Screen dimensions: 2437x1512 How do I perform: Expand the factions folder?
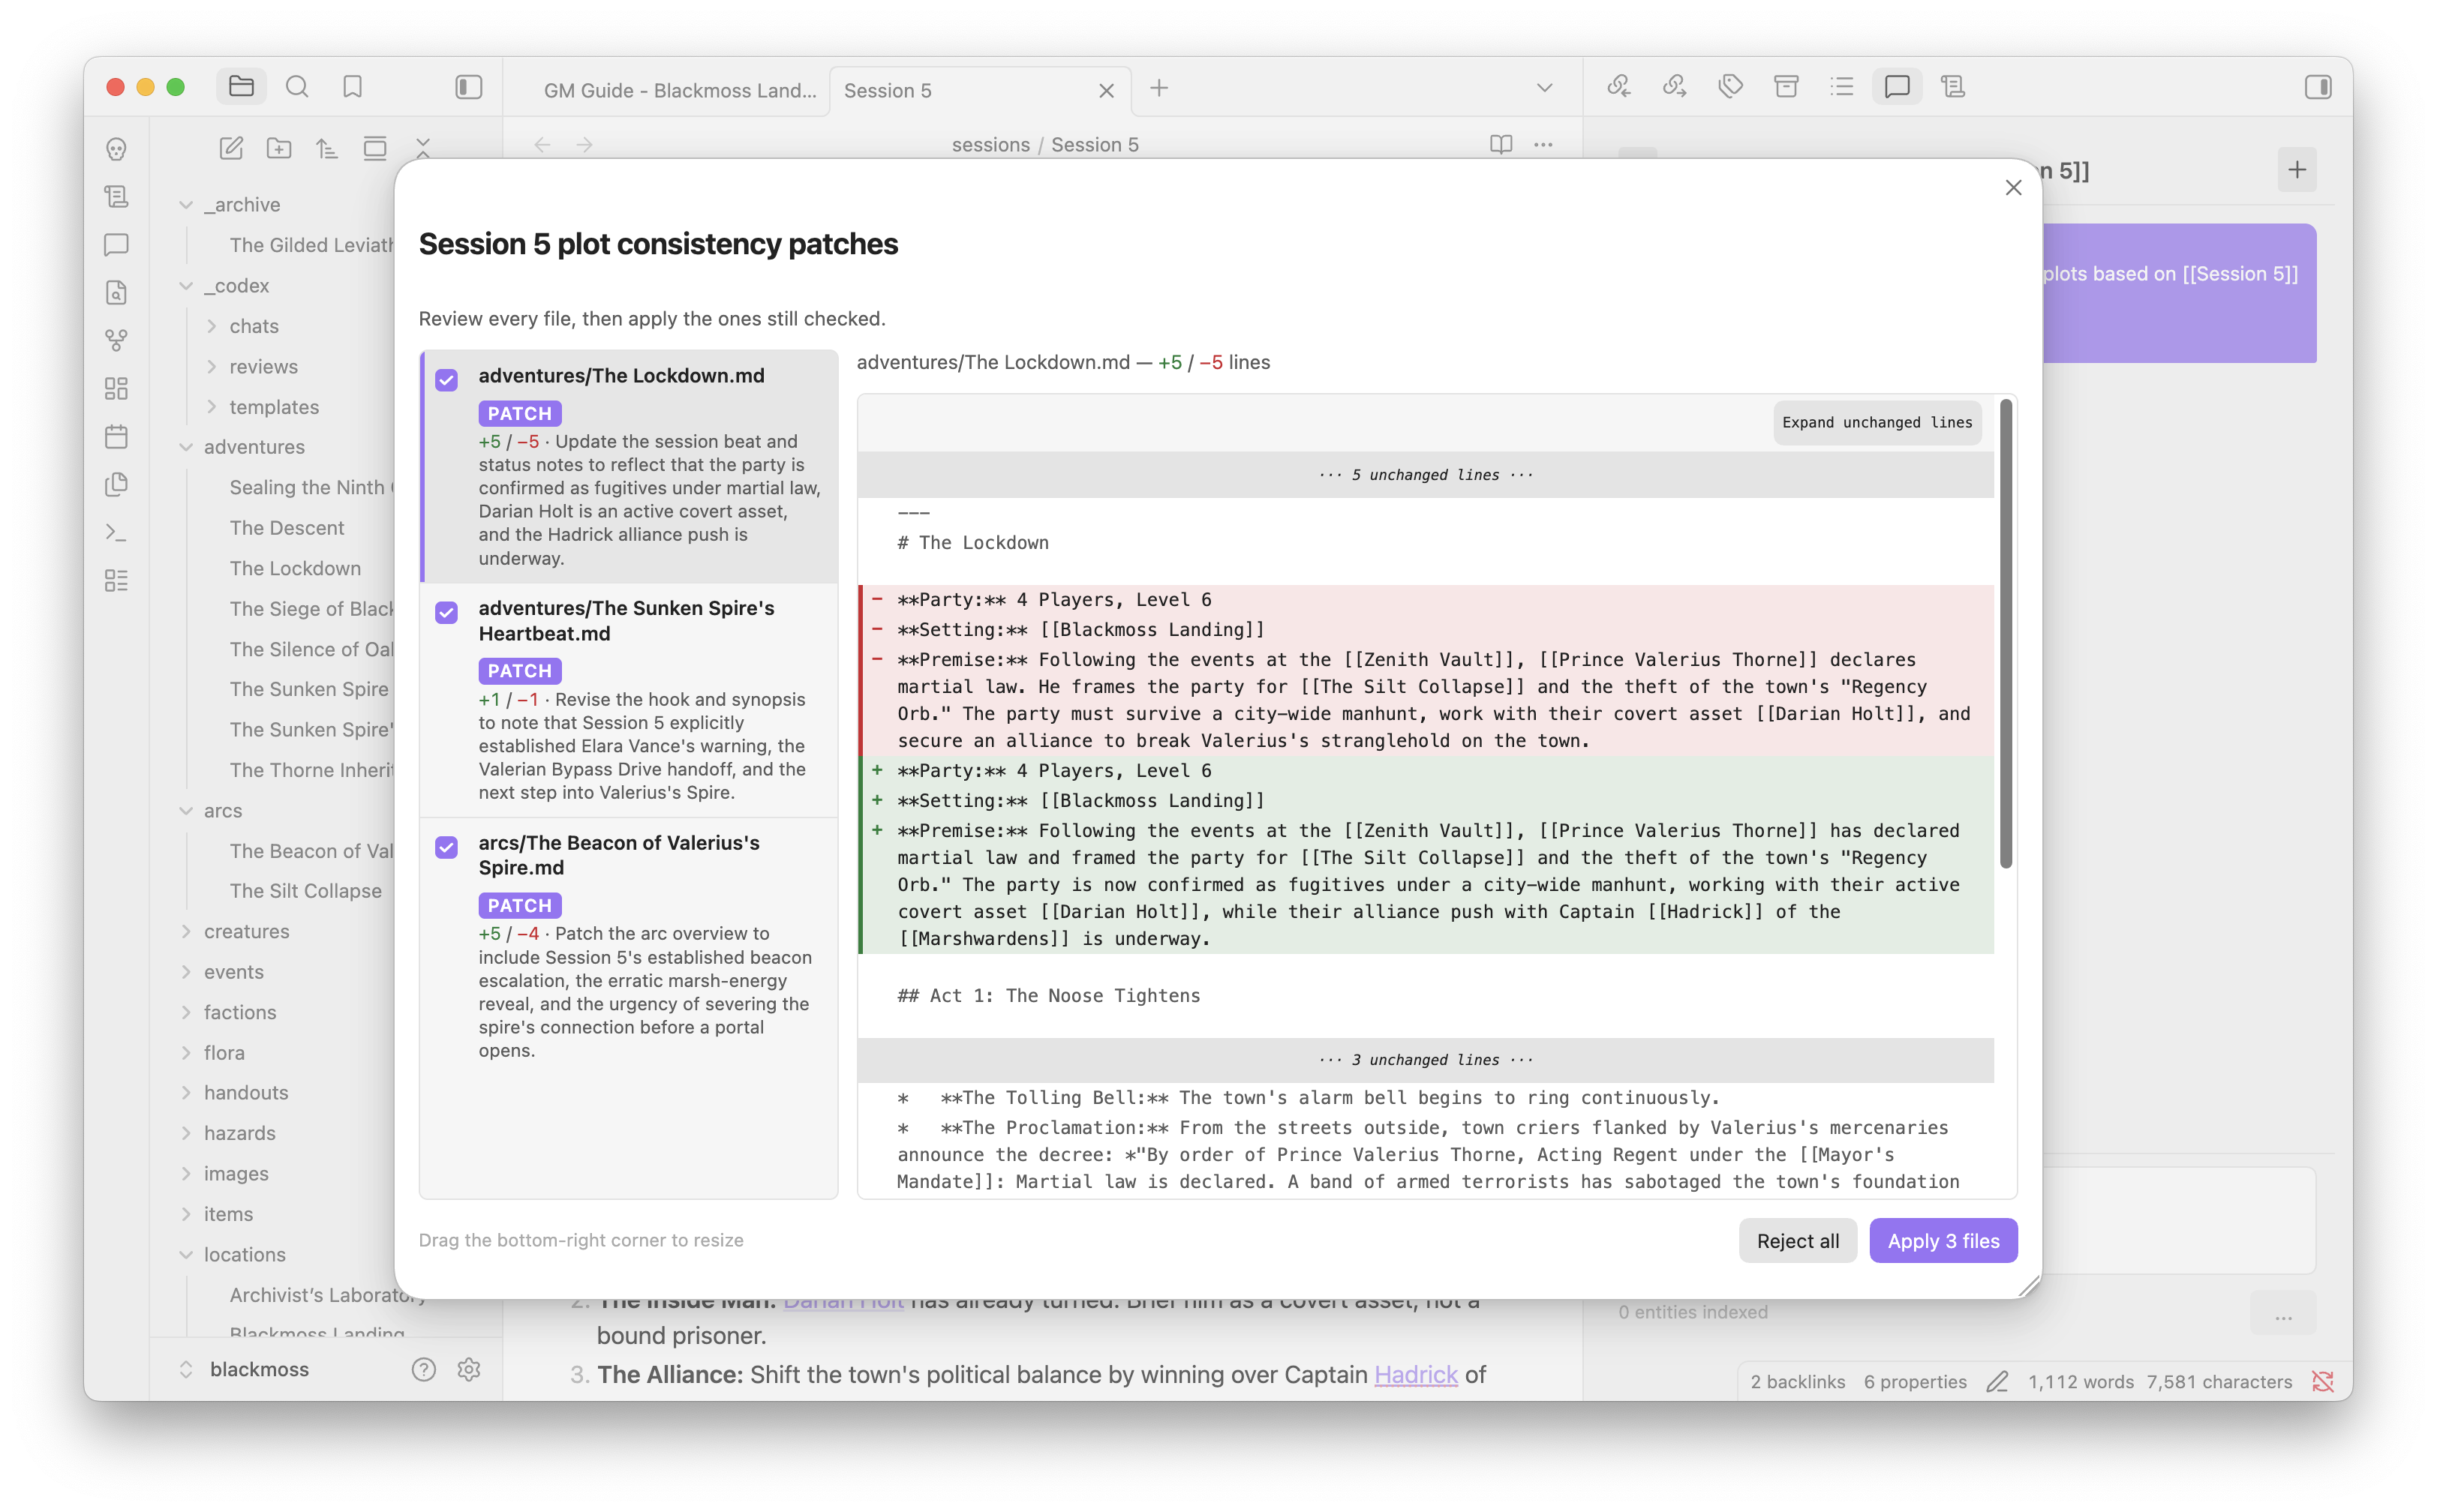click(x=186, y=1012)
